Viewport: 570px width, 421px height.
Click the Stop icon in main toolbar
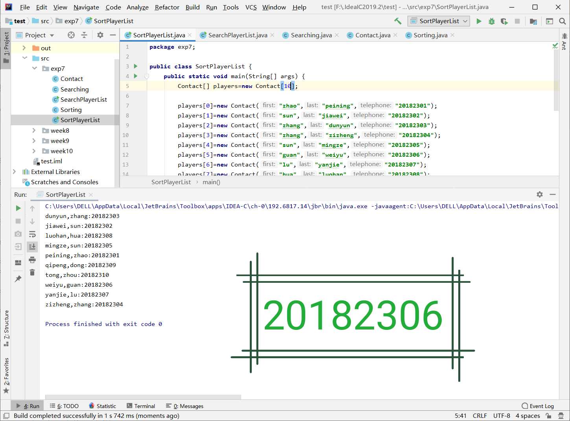pyautogui.click(x=517, y=21)
